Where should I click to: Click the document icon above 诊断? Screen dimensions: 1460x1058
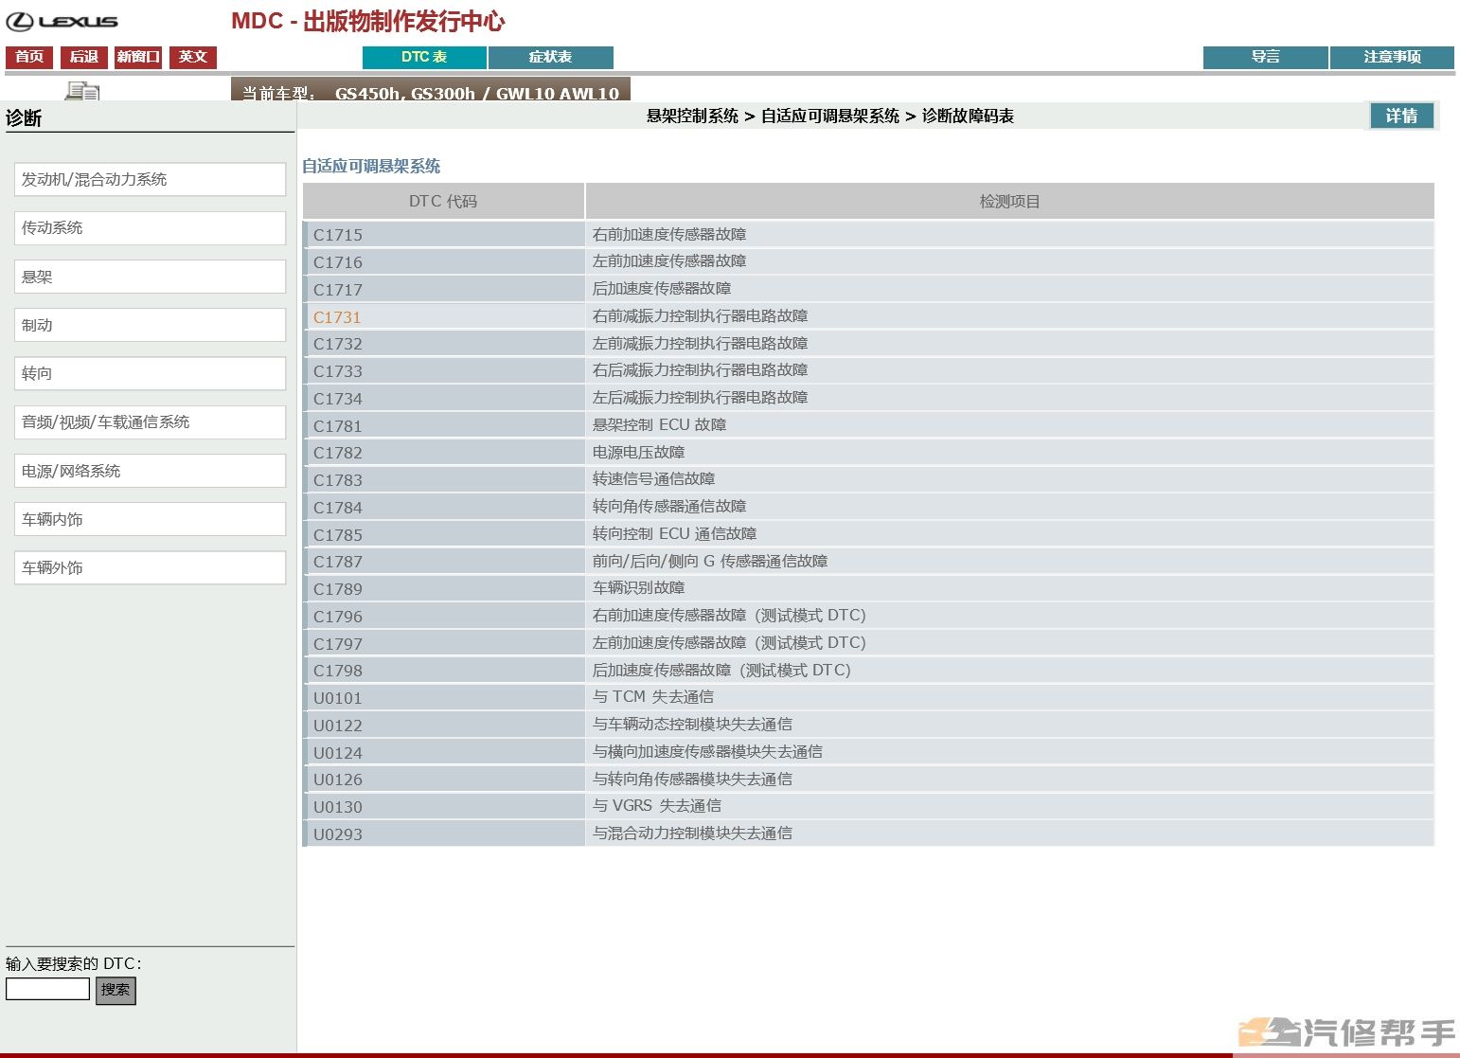pos(82,92)
